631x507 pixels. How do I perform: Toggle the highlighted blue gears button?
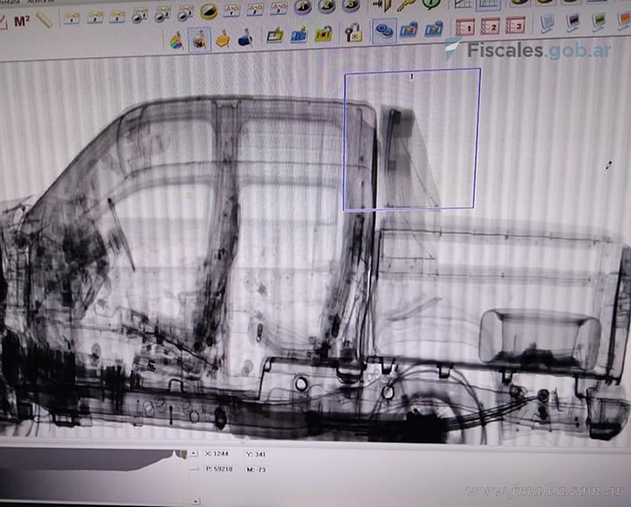tap(384, 32)
